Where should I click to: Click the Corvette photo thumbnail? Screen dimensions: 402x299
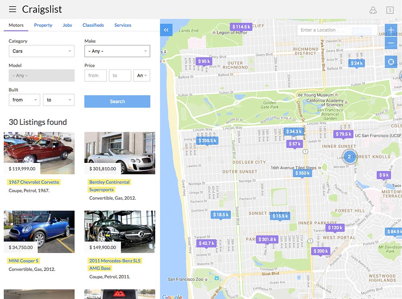coord(39,153)
